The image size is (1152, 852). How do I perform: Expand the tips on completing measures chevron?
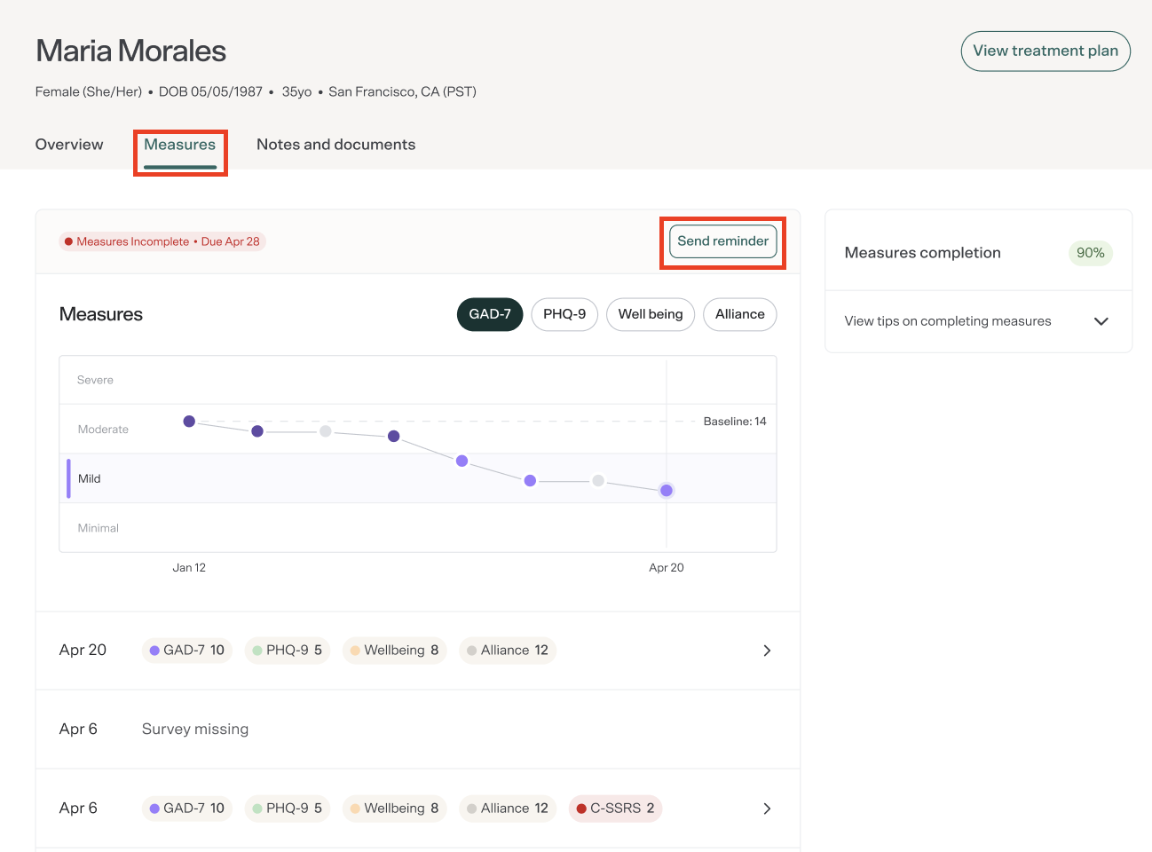point(1101,321)
